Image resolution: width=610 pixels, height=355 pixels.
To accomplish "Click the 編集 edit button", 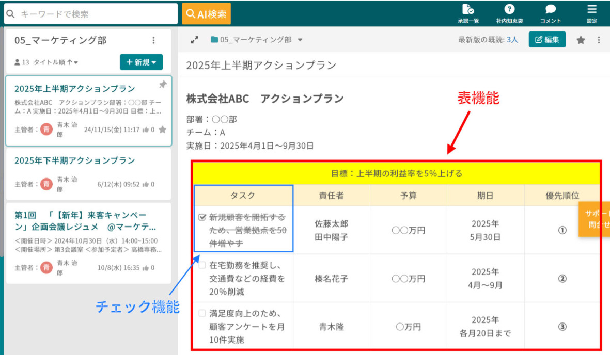I will [546, 39].
